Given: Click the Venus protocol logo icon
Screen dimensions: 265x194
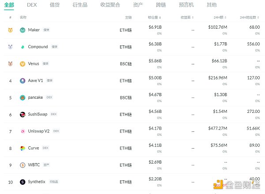Looking at the screenshot, I should point(23,63).
